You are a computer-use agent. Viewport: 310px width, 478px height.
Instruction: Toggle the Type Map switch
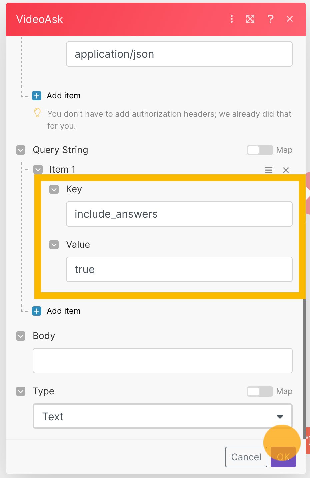tap(260, 391)
